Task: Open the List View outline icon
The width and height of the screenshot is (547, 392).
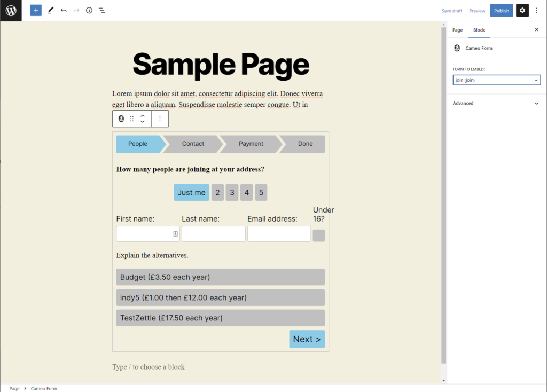Action: pos(102,11)
